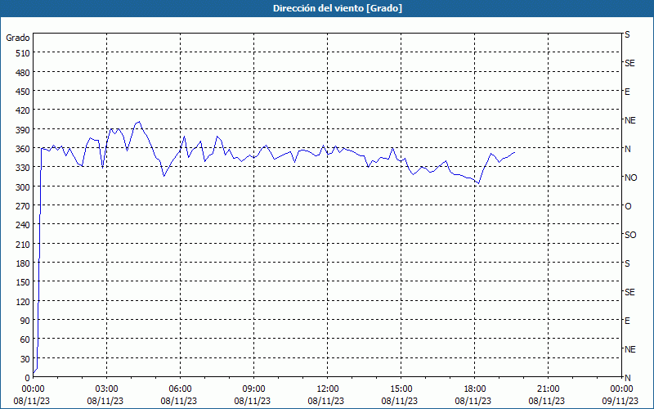Select the 'N' compass label beside 360 gridline

click(627, 149)
